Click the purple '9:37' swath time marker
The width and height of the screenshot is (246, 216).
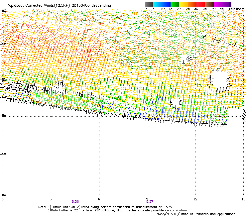[150, 202]
